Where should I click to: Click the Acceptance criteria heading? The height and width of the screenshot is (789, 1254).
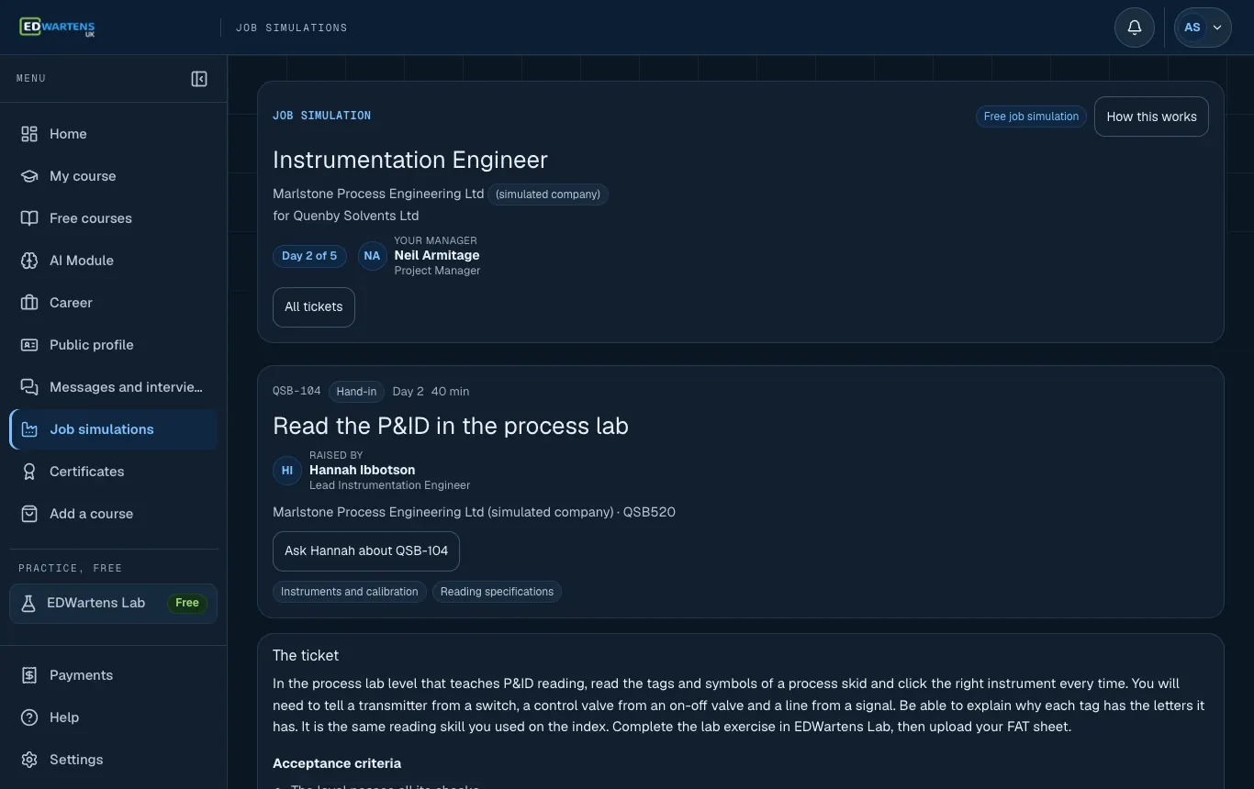pos(337,763)
